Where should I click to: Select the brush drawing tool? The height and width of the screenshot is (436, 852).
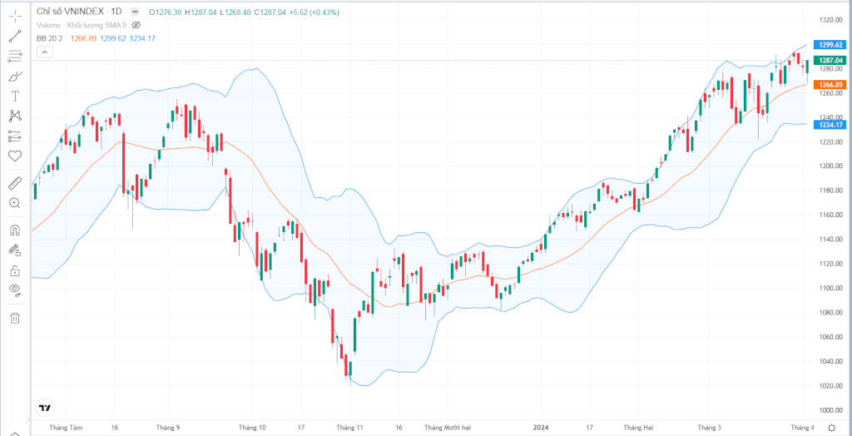[15, 76]
